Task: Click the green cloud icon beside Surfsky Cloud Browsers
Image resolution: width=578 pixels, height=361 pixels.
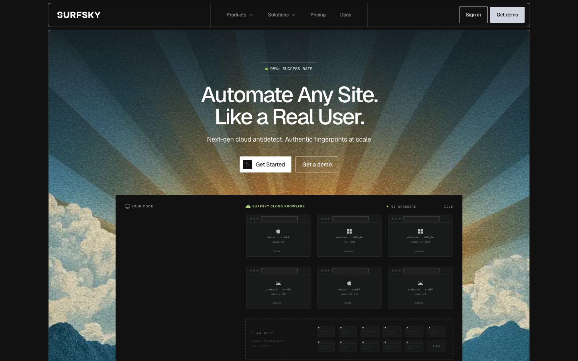Action: pos(248,206)
